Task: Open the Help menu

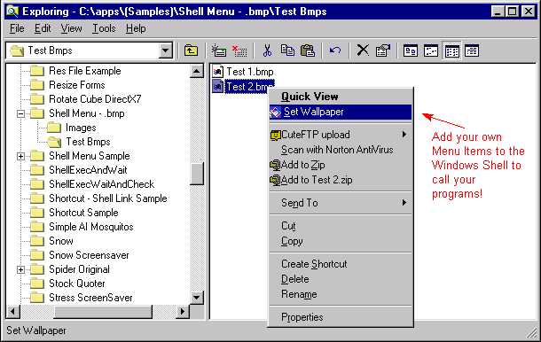Action: (136, 28)
